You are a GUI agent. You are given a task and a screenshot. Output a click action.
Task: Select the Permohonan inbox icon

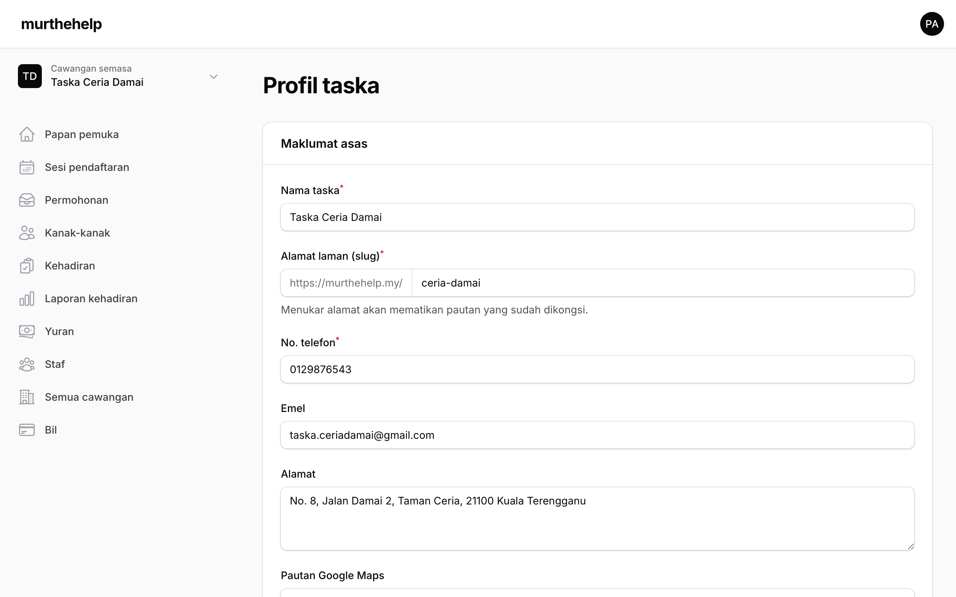(x=27, y=200)
